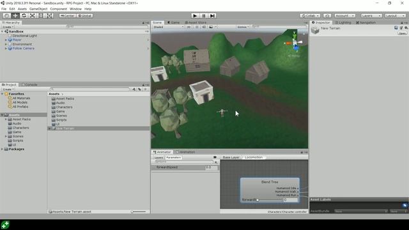Click the save search star icon
This screenshot has height=230, width=409.
pos(145,89)
